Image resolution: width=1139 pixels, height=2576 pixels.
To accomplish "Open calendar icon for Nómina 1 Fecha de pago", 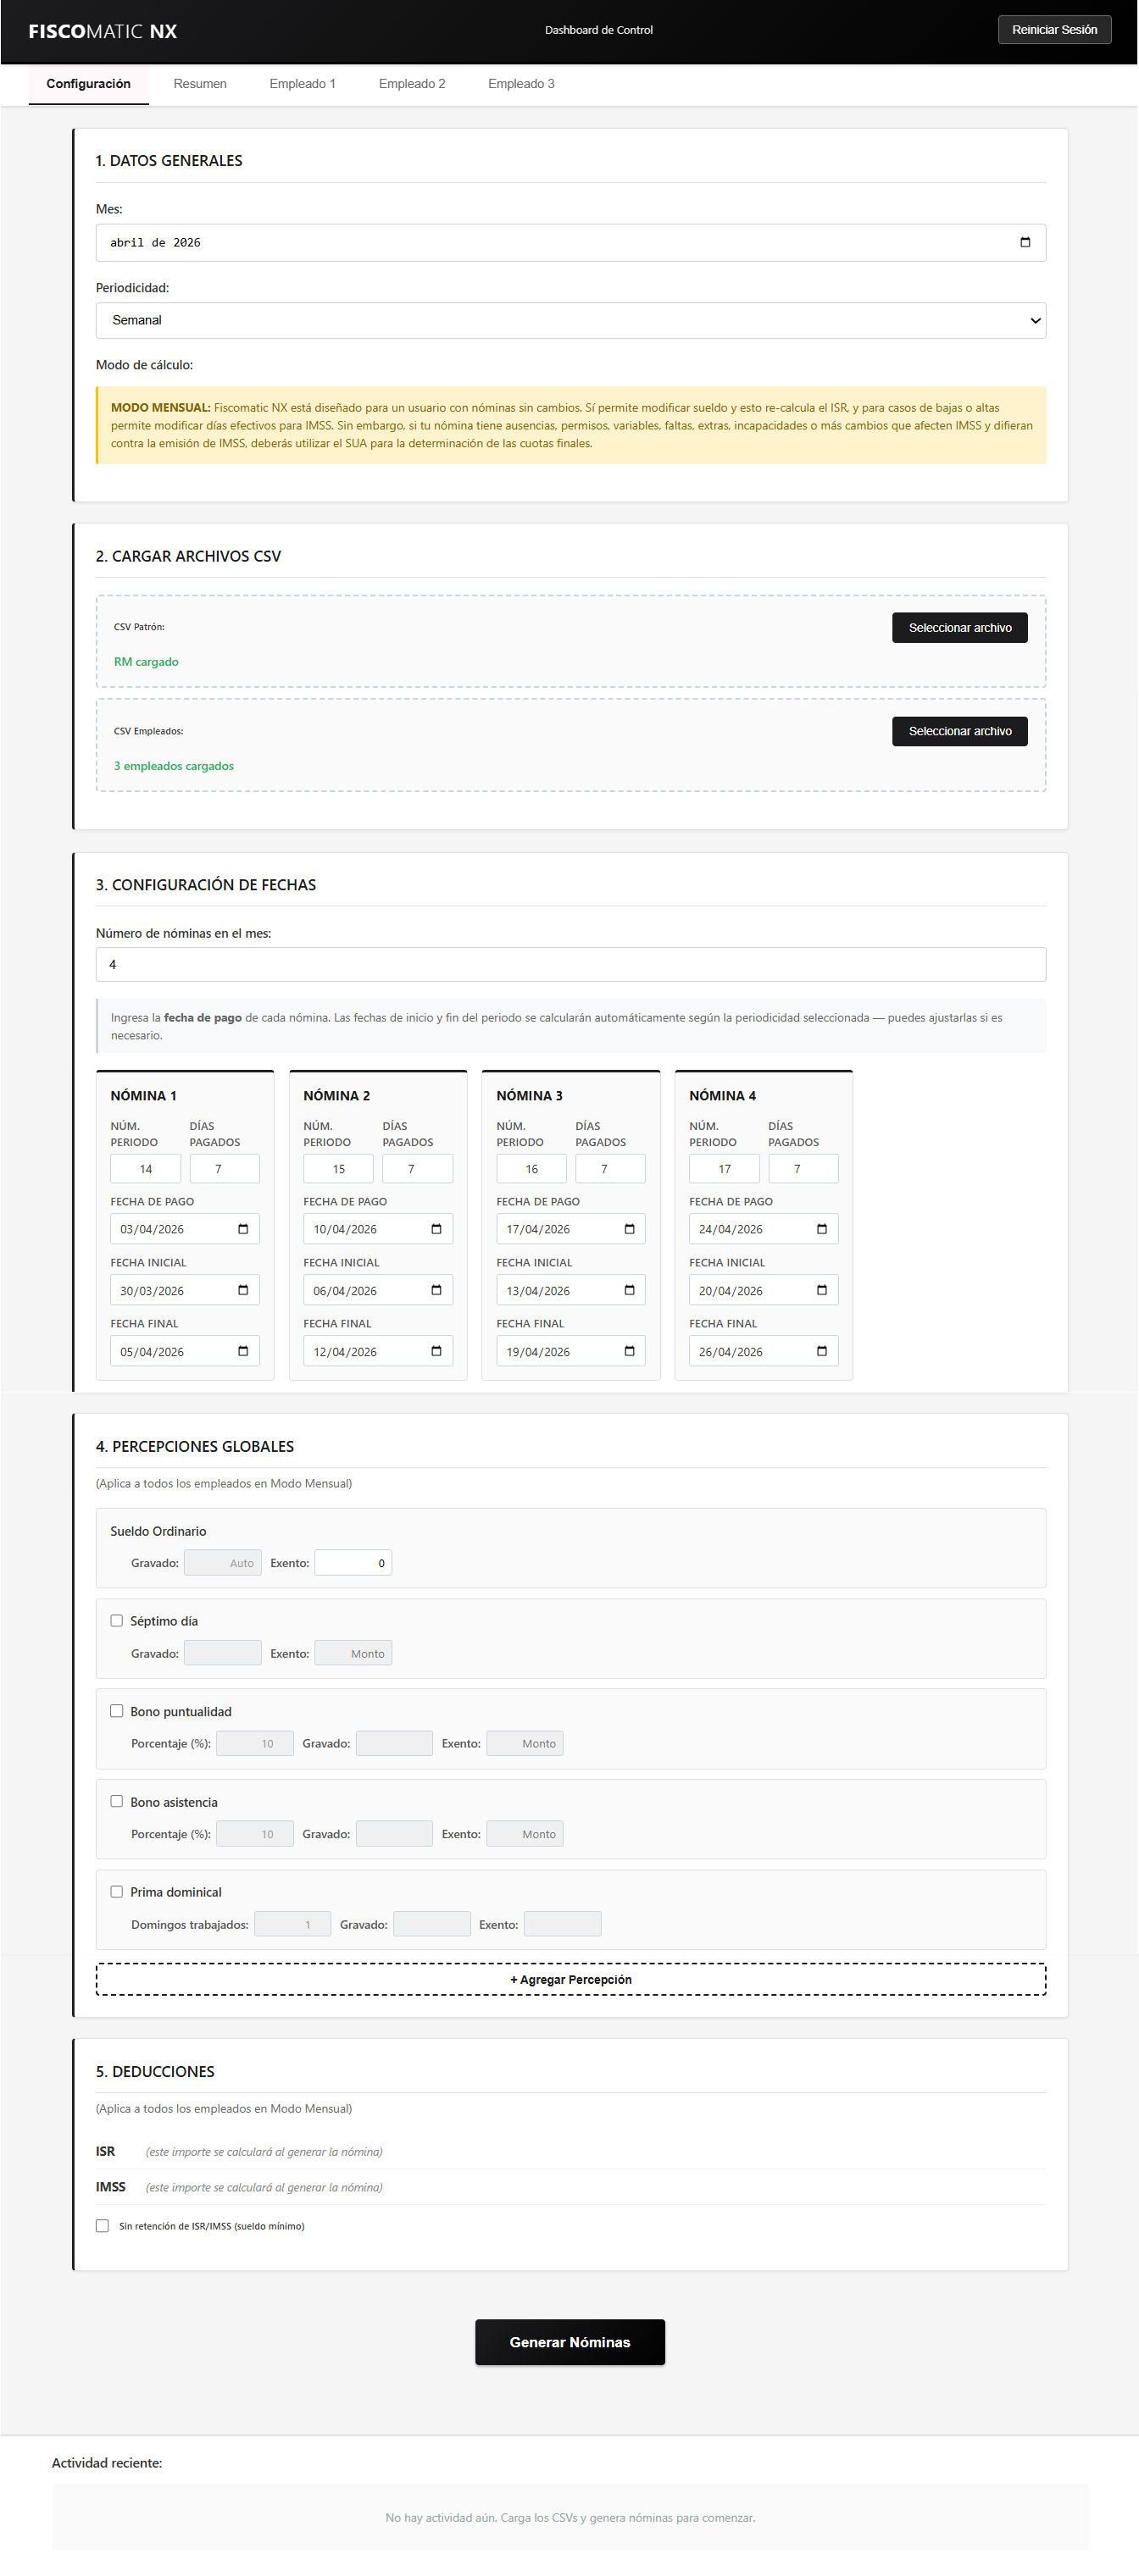I will coord(243,1229).
